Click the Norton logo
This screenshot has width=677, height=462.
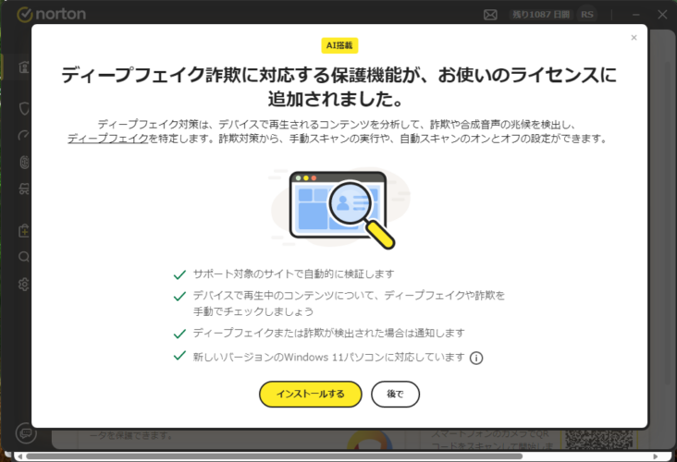(52, 14)
